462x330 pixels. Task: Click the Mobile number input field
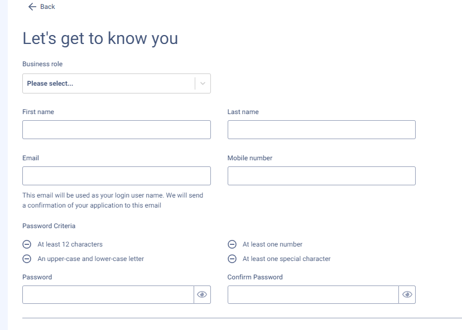tap(321, 175)
